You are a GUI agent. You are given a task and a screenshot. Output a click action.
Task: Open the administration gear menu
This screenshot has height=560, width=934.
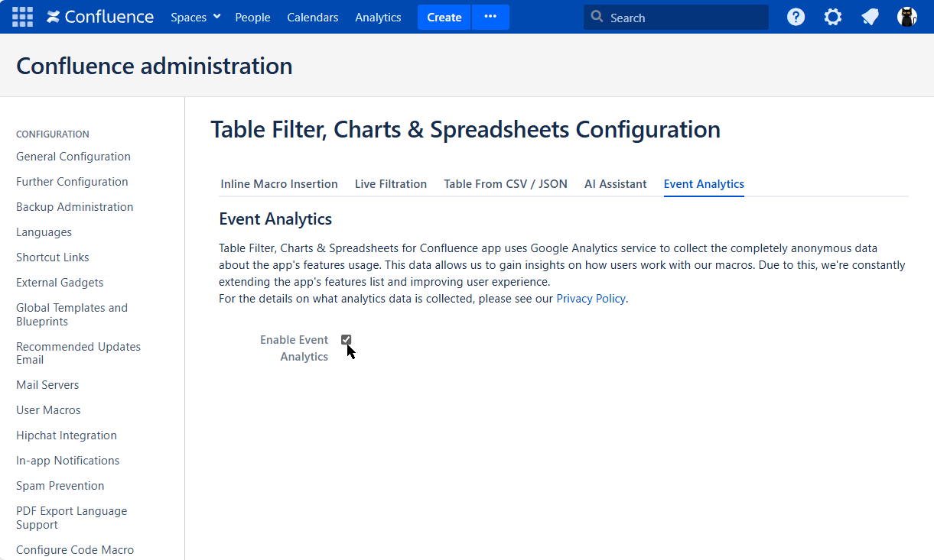click(832, 17)
